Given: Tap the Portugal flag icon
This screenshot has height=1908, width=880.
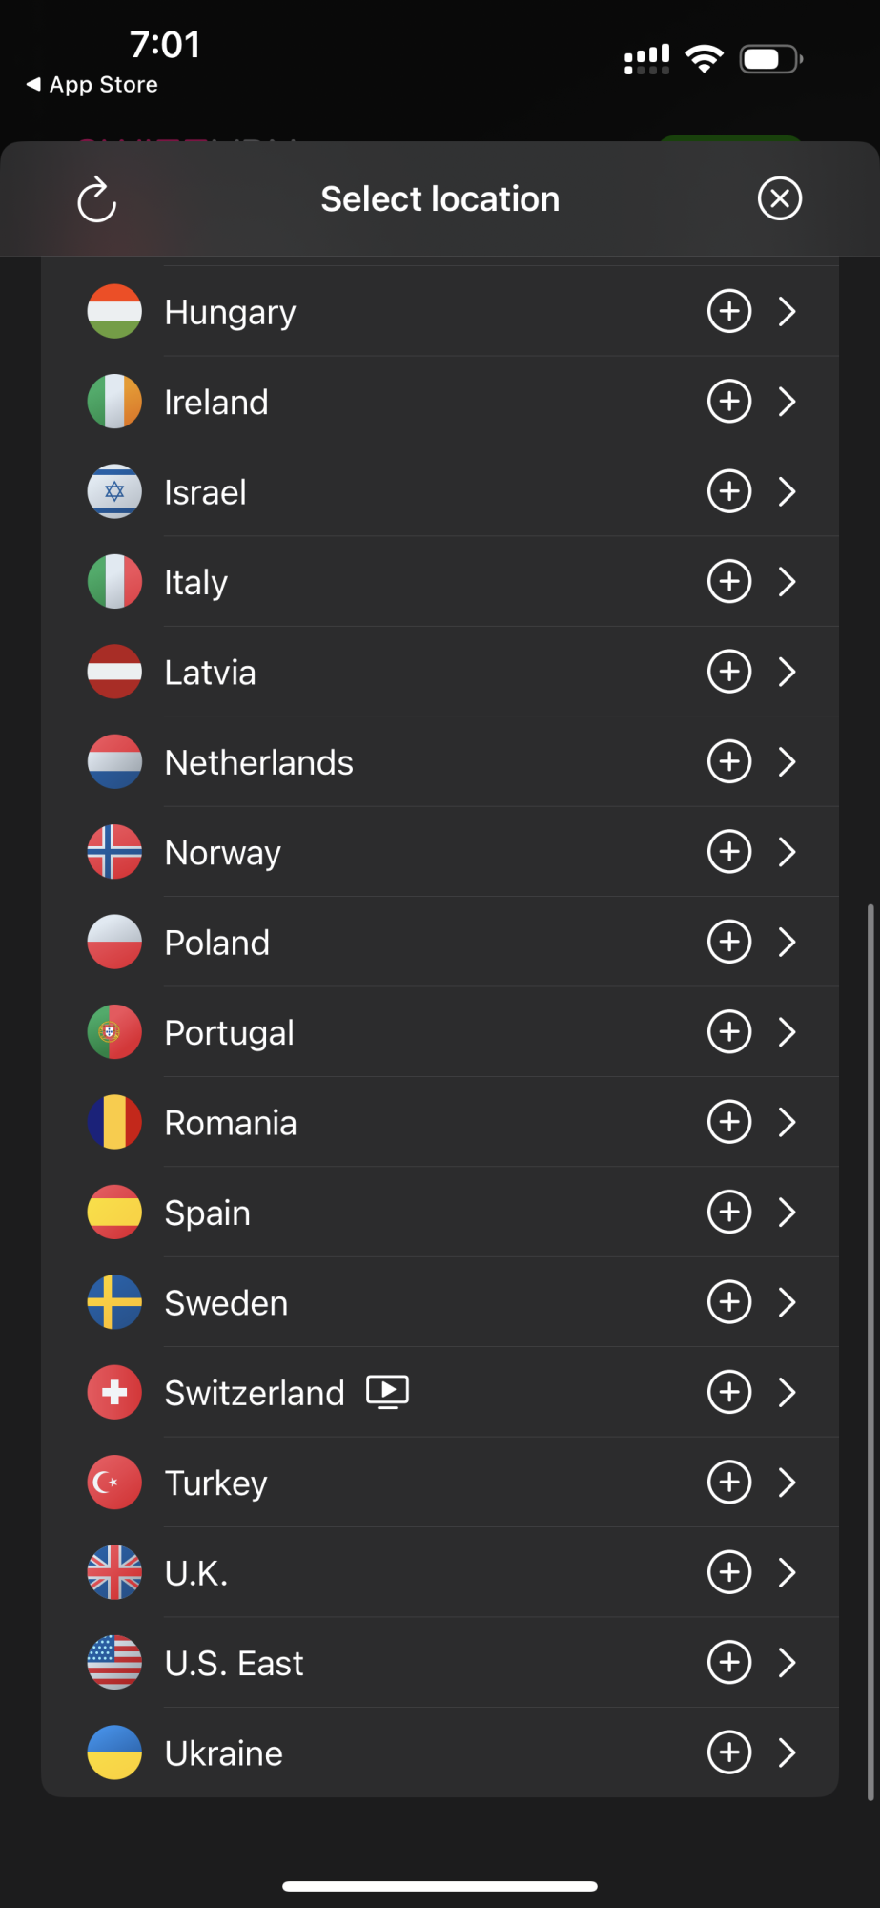Looking at the screenshot, I should 114,1032.
